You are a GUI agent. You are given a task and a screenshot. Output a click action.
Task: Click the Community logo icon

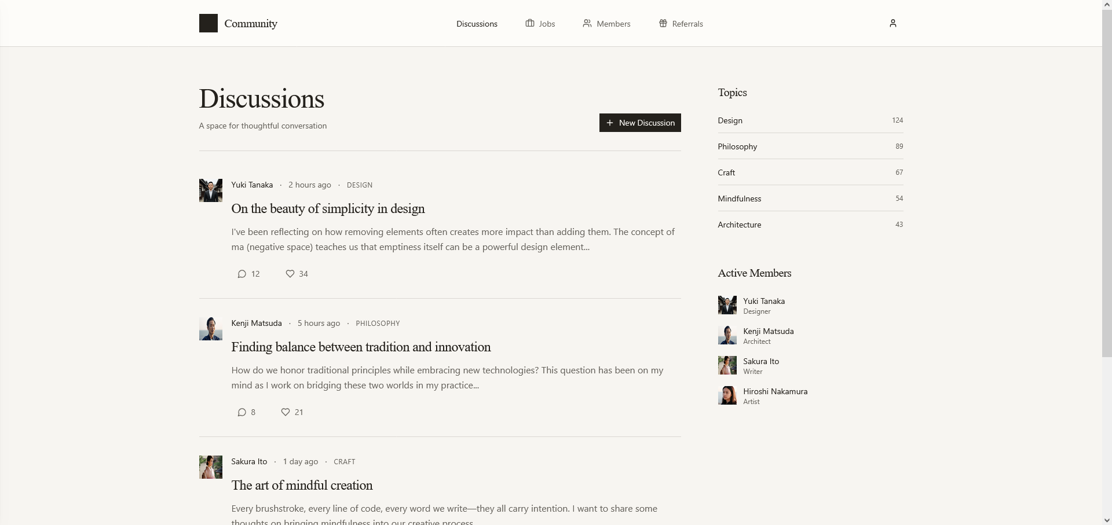coord(208,23)
